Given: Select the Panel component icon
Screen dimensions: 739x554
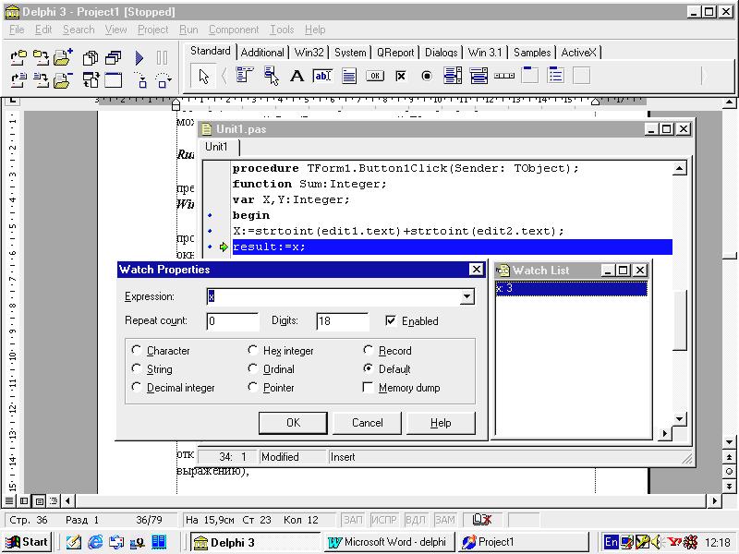Looking at the screenshot, I should pyautogui.click(x=582, y=76).
